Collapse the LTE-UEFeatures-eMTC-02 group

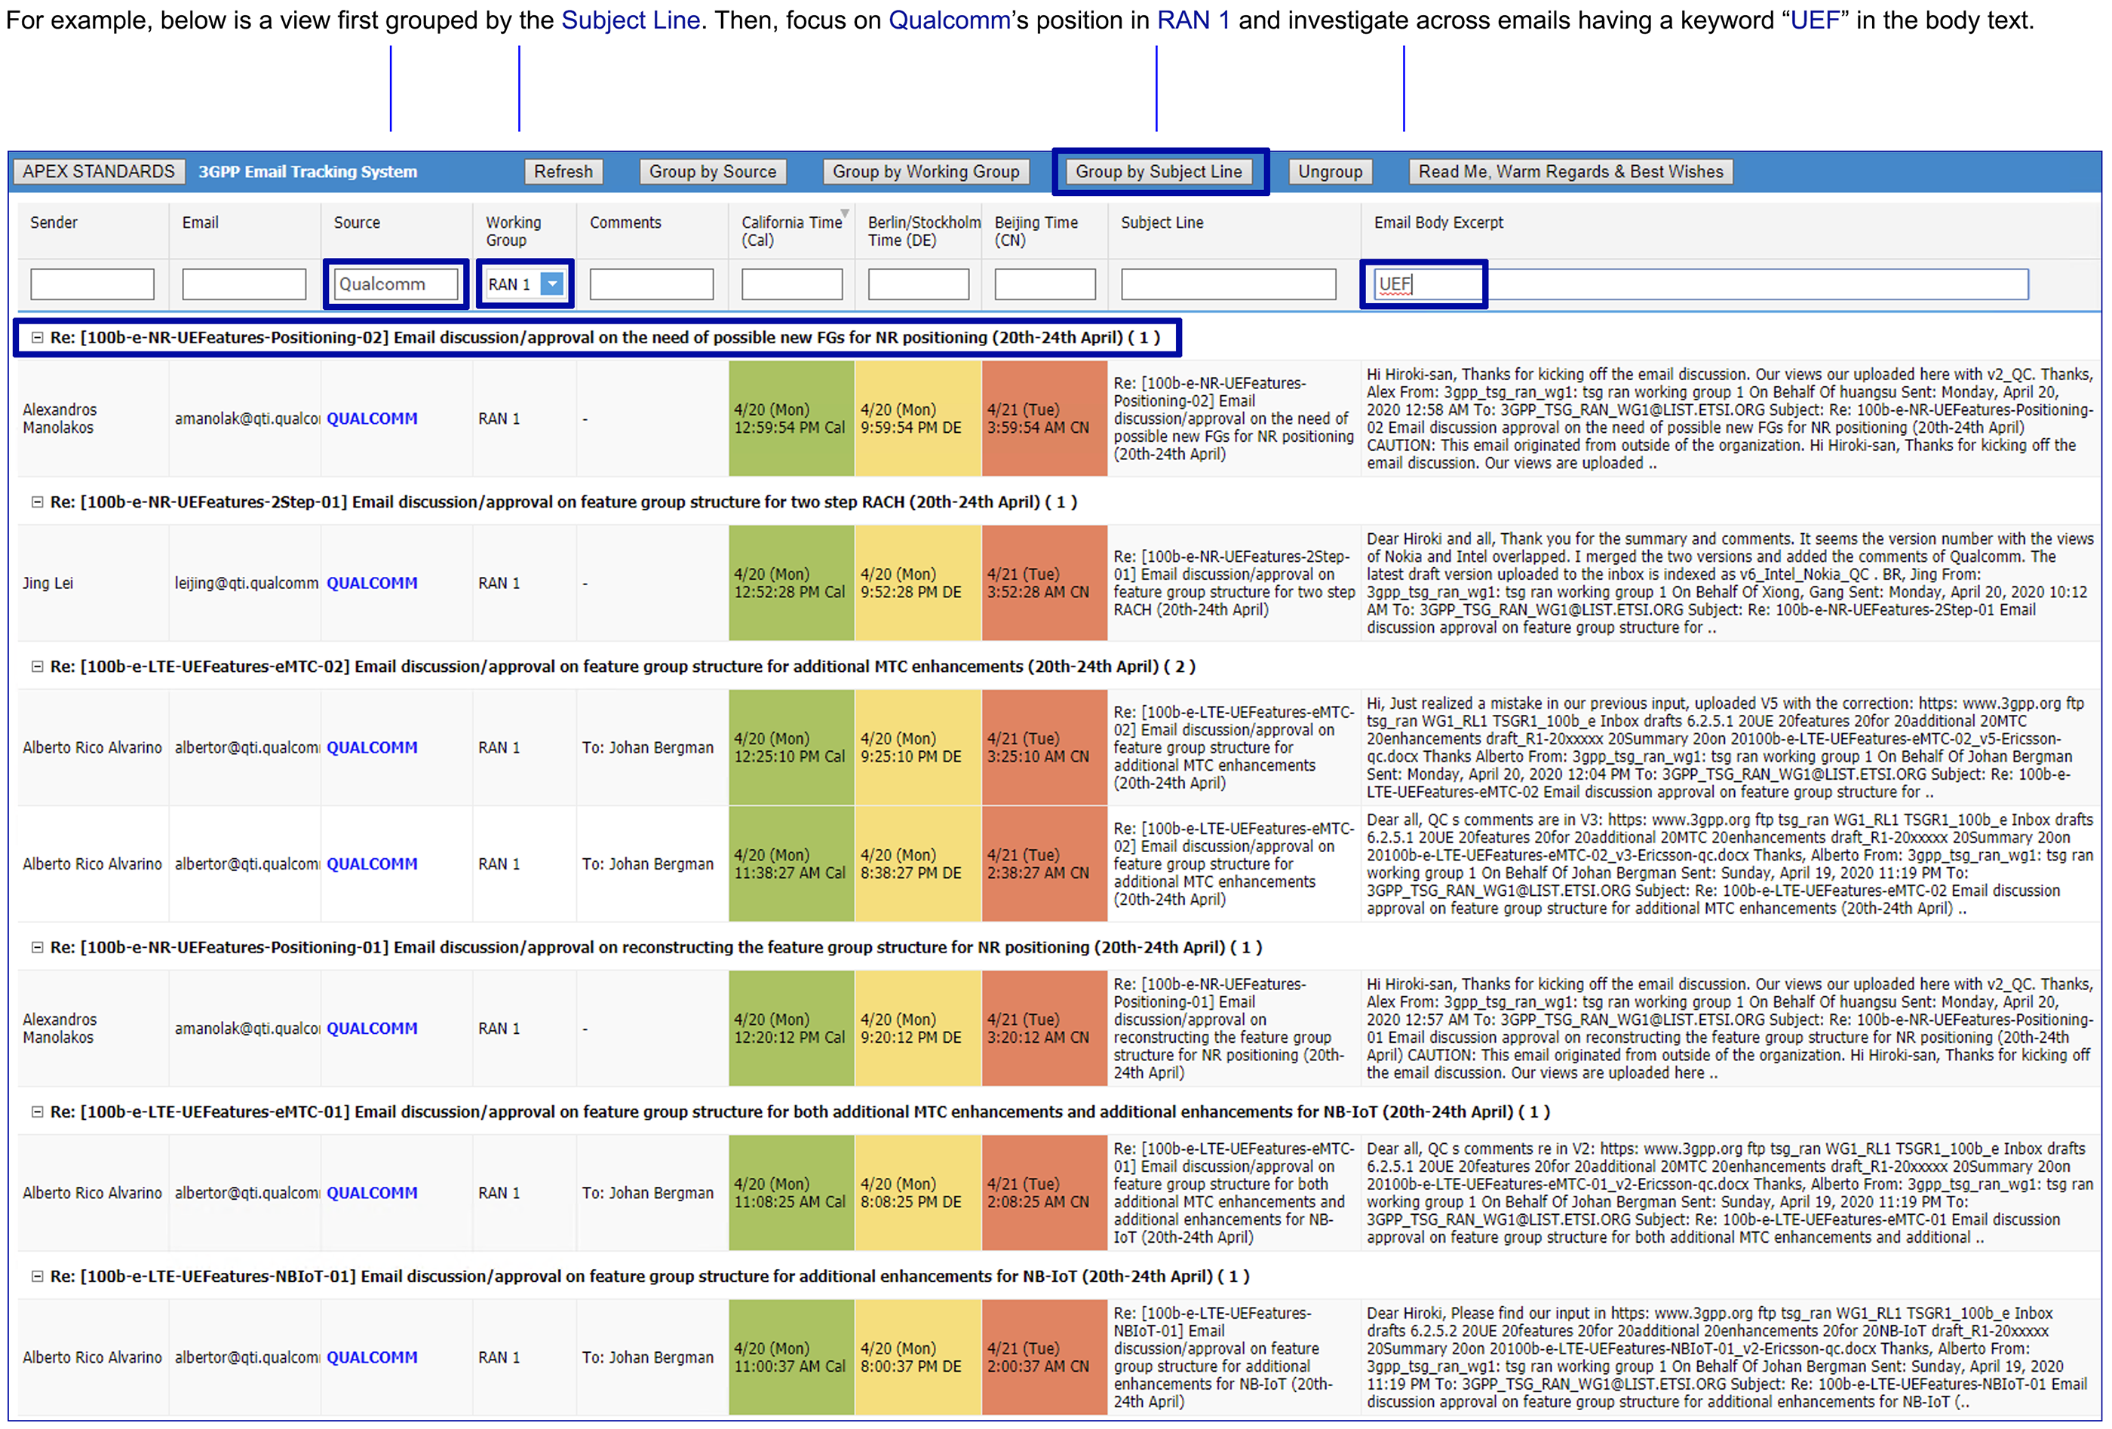pos(37,666)
